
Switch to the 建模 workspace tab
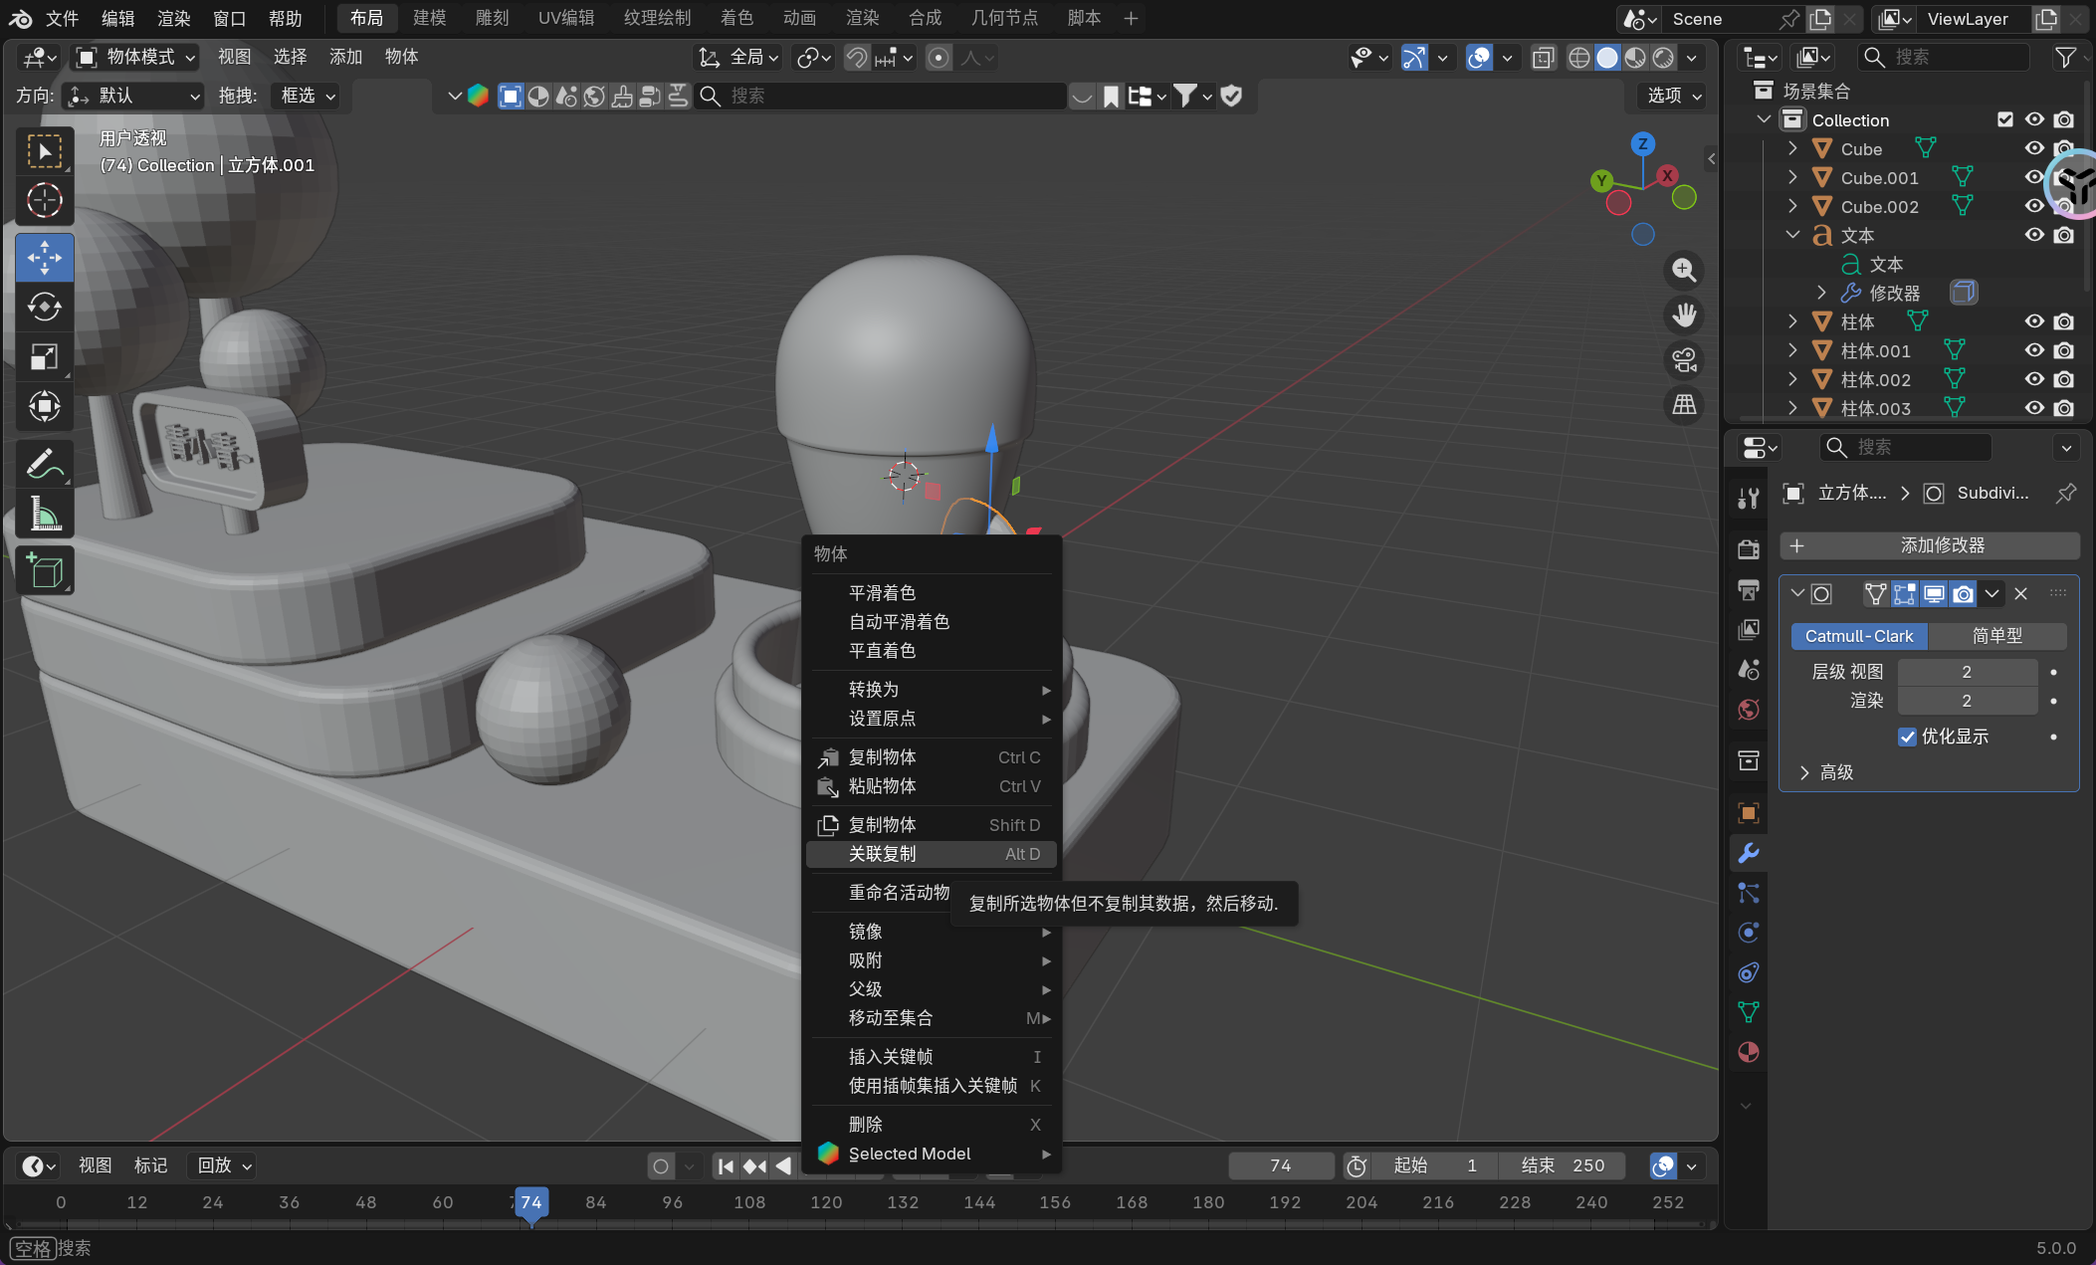[430, 18]
